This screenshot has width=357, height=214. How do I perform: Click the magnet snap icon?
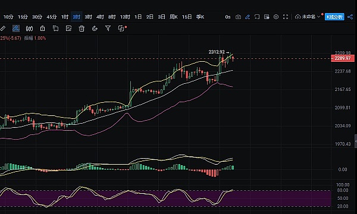(95, 29)
